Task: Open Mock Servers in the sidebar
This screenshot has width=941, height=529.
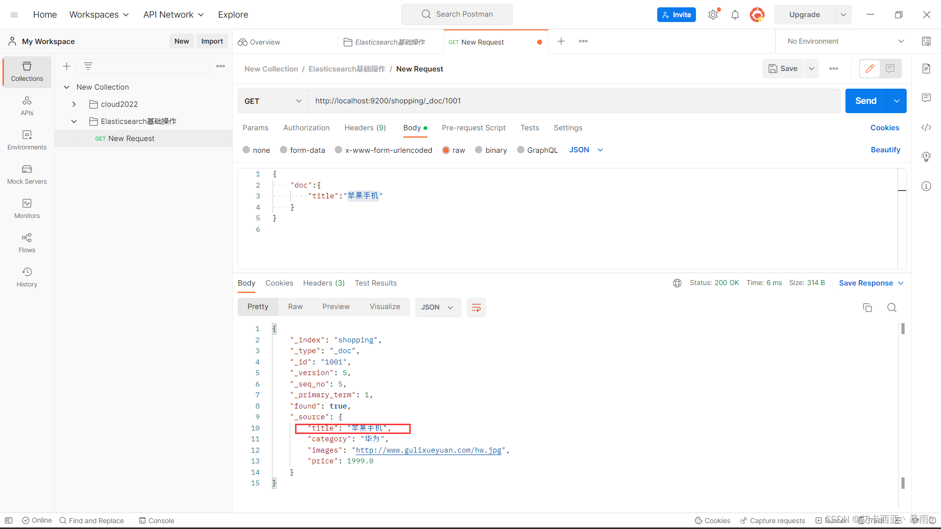Action: tap(27, 174)
